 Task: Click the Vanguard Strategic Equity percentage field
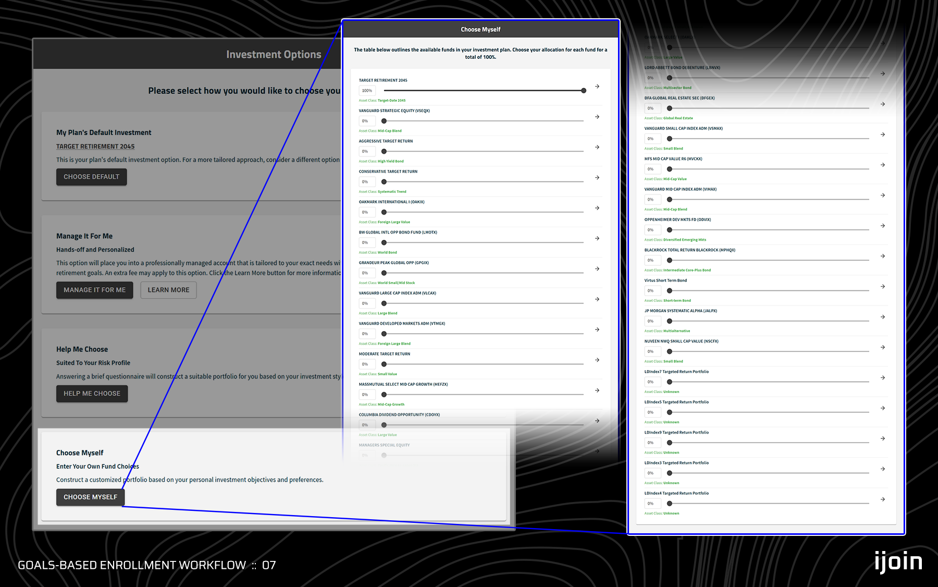(x=367, y=121)
